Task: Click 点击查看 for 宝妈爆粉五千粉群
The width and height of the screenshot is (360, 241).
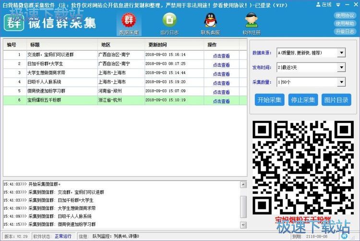Action: coord(221,101)
